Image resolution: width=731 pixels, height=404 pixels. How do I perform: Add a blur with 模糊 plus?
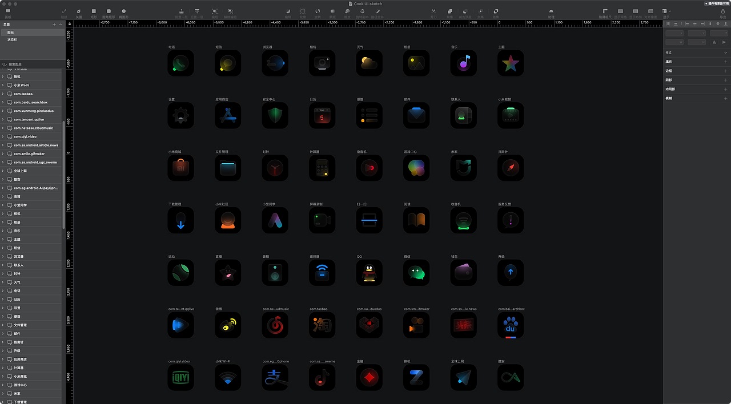[x=726, y=98]
